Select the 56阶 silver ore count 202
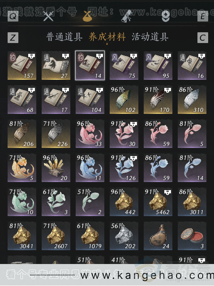Image resolution: width=214 pixels, height=286 pixels. [124, 236]
